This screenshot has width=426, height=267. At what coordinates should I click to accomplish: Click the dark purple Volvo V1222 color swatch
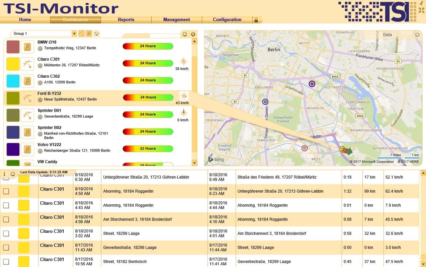[x=13, y=149]
